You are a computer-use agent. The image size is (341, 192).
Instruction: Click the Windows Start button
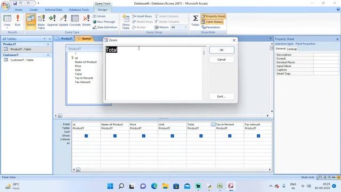[x=110, y=186]
